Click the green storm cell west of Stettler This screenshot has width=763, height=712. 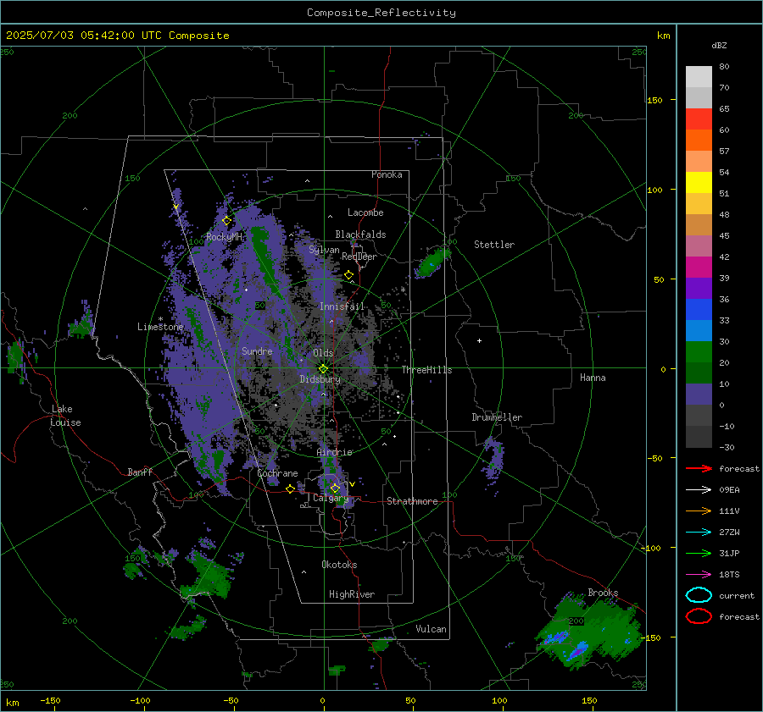(x=432, y=263)
